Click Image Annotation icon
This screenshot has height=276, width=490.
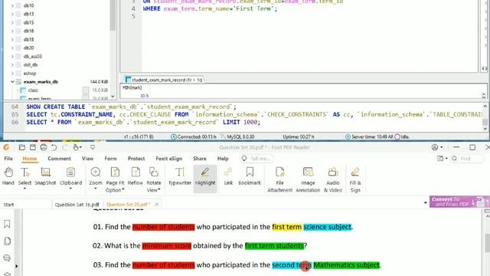308,172
